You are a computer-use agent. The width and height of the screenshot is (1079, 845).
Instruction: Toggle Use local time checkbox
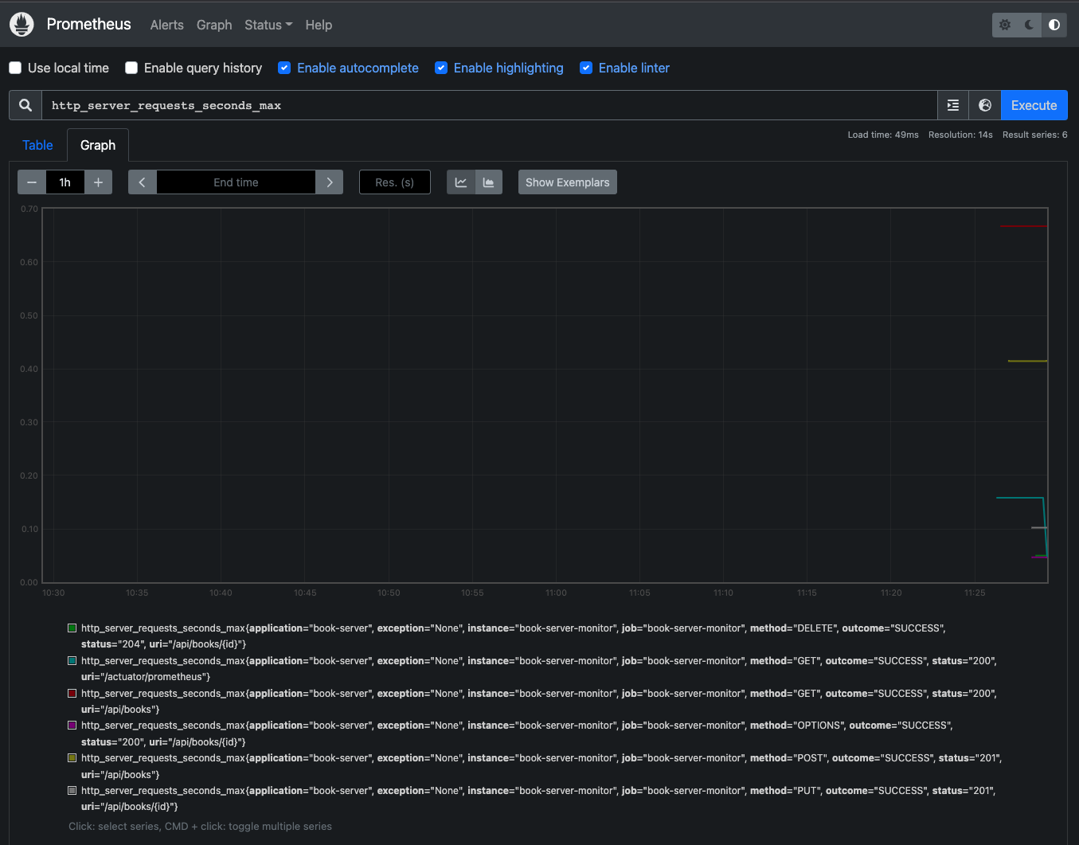15,68
